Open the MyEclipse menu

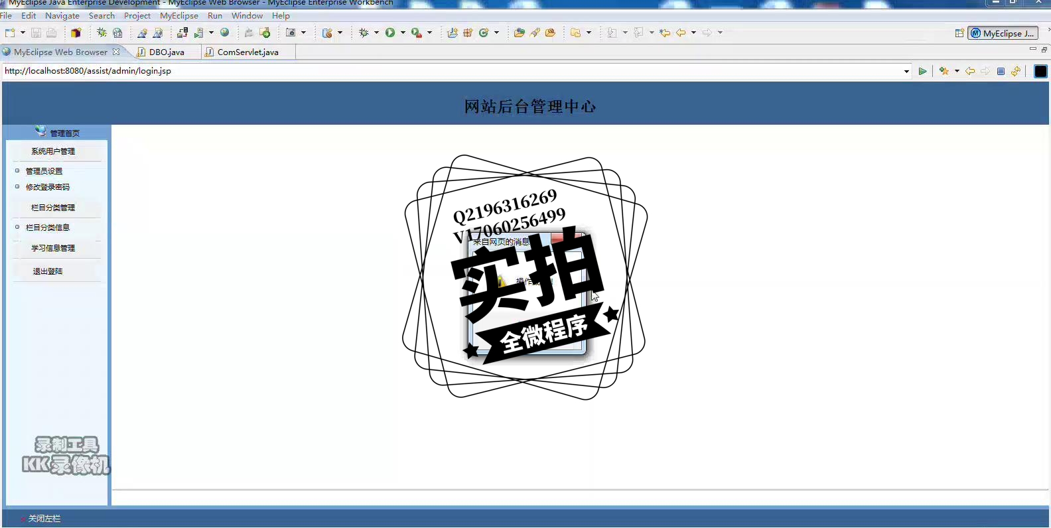(179, 15)
